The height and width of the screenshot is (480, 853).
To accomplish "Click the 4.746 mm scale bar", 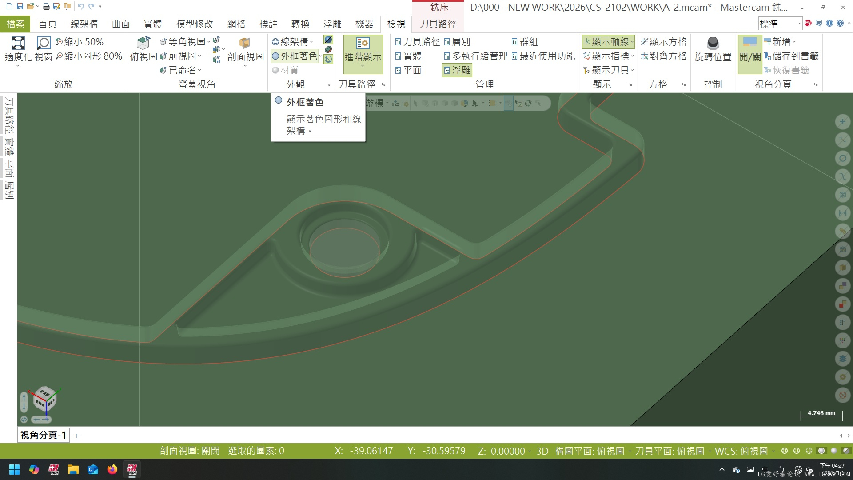I will pos(820,413).
